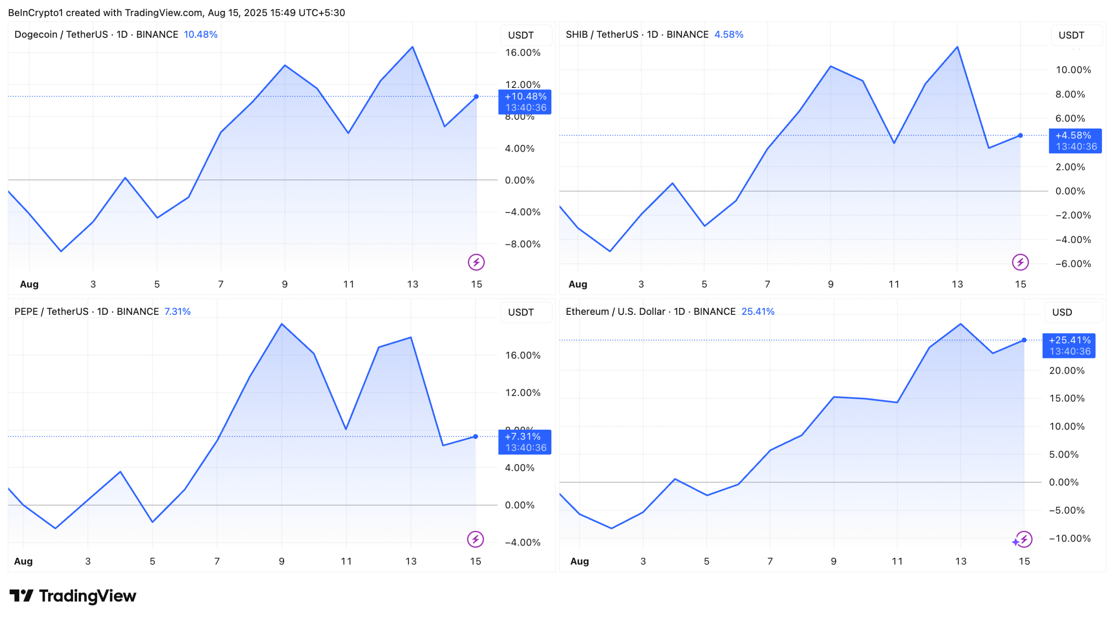Click the lightning icon on PEPE chart
This screenshot has height=620, width=1114.
[x=475, y=539]
